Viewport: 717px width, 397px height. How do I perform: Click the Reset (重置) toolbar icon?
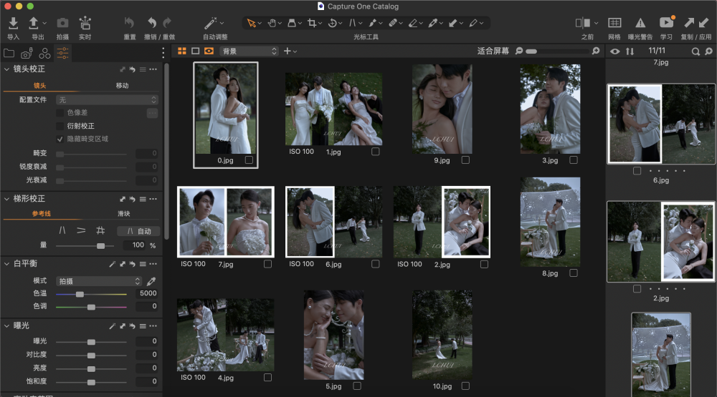pos(129,24)
